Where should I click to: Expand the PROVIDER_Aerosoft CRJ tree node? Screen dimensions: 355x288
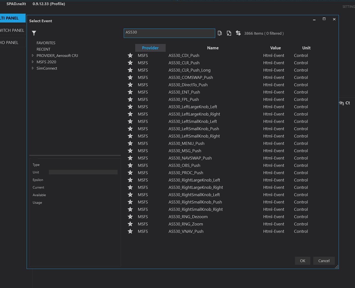(33, 56)
